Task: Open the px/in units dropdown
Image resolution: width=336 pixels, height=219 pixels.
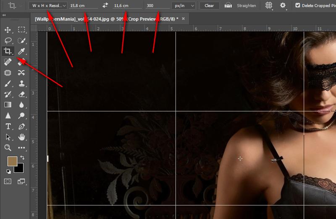Action: click(x=184, y=5)
